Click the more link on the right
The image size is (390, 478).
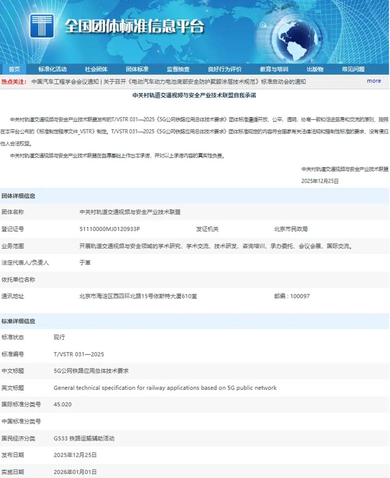point(374,81)
